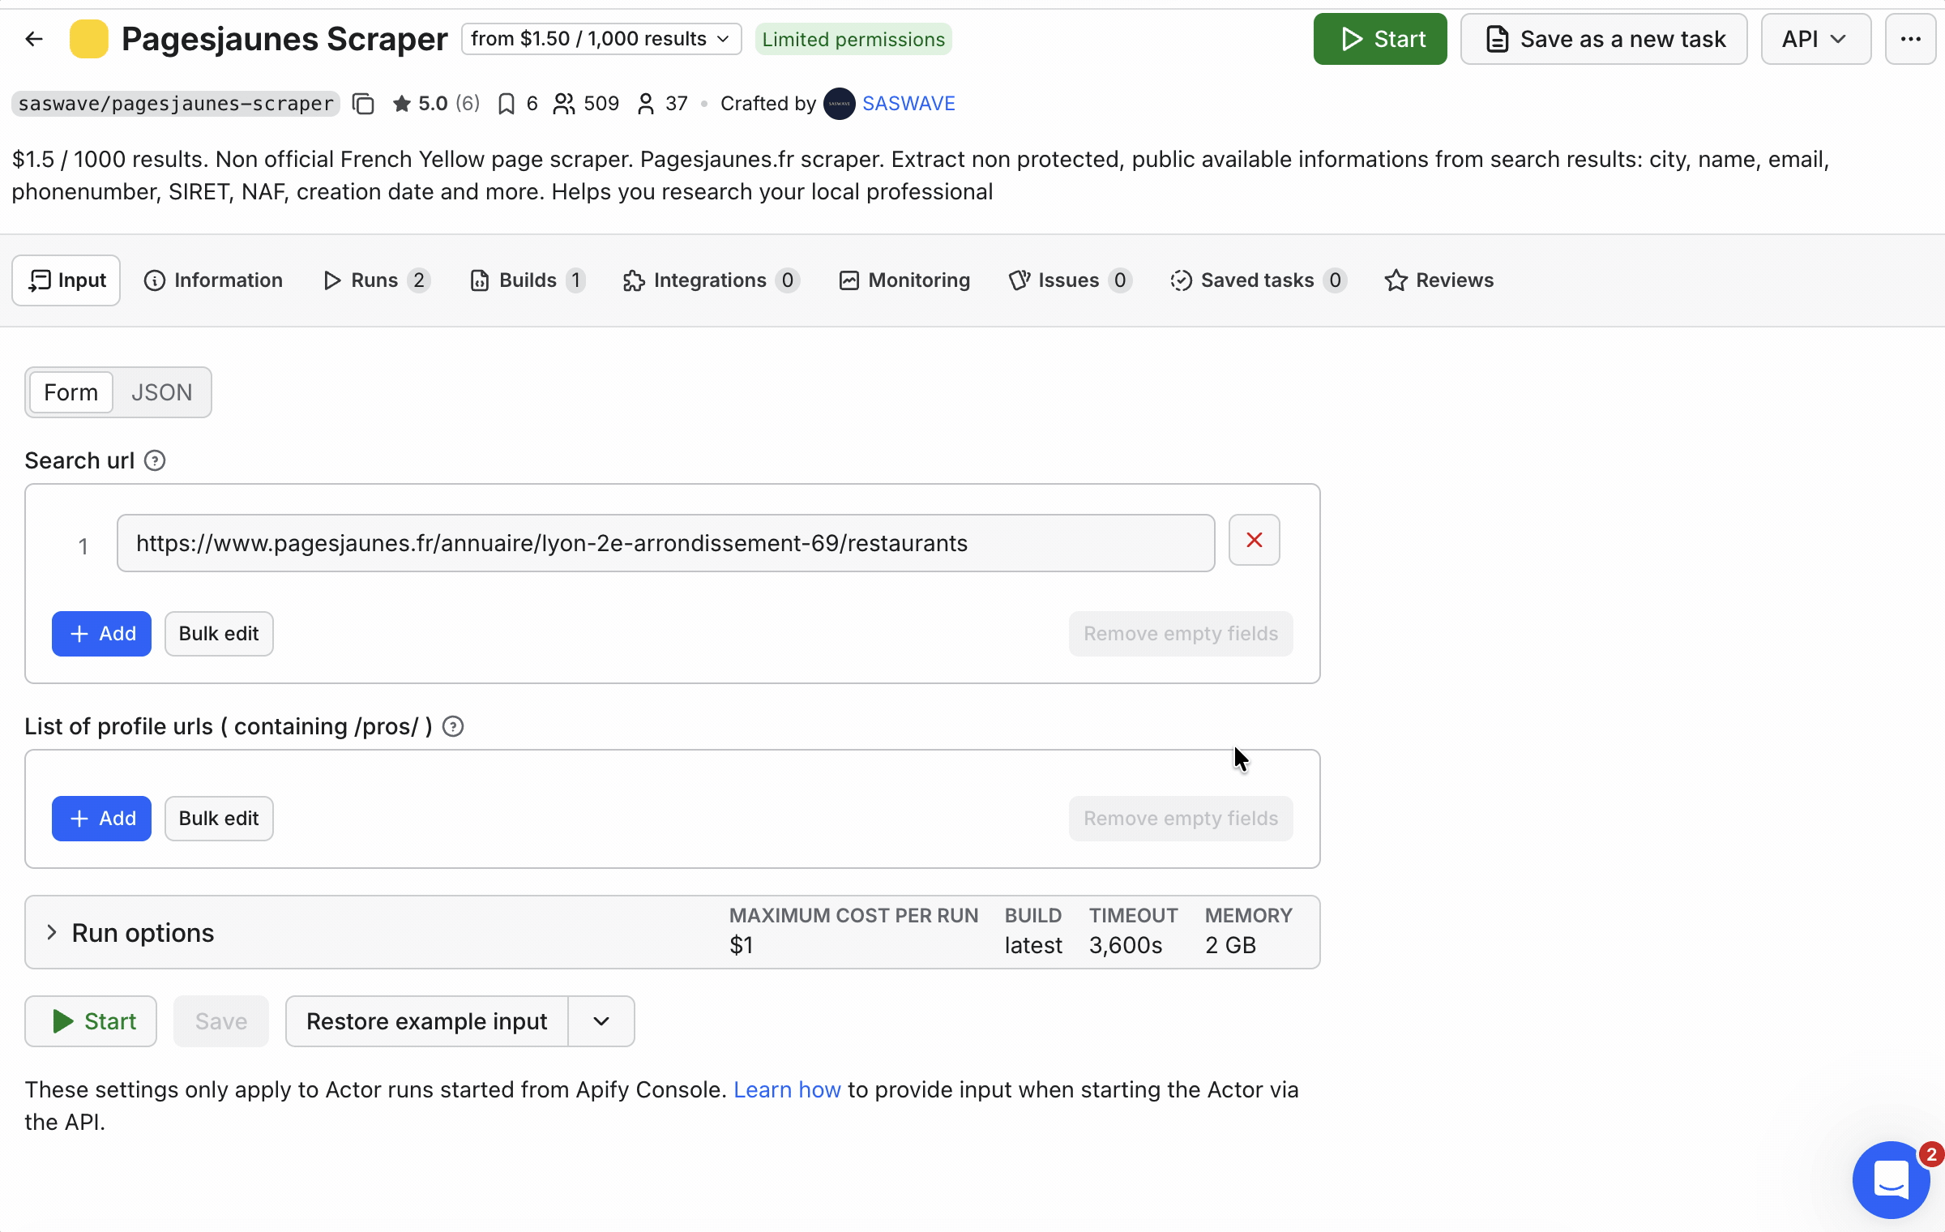Open Bulk edit for Search url
Viewport: 1945px width, 1232px height.
(x=219, y=634)
